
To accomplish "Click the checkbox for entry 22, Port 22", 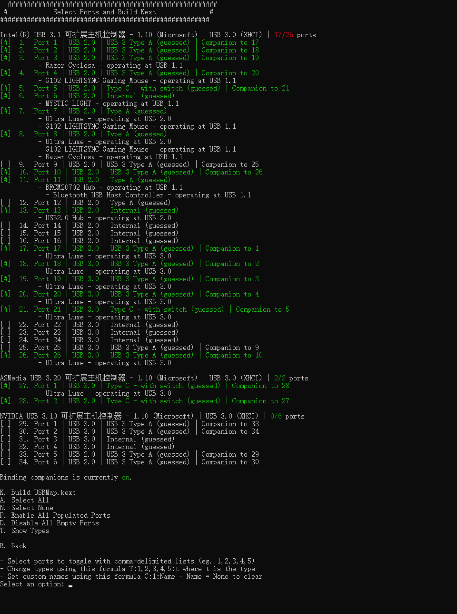I will [x=5, y=325].
